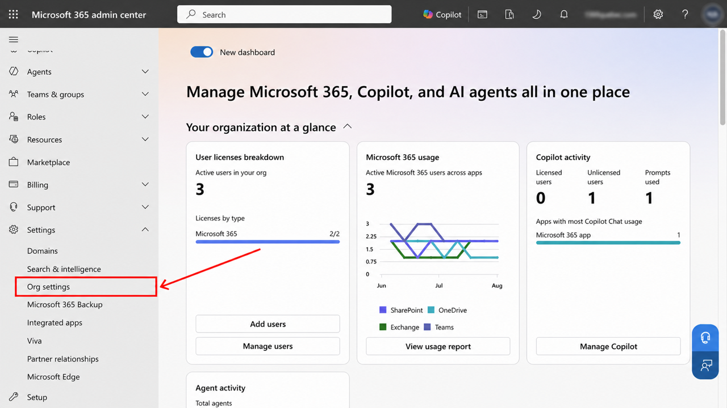Click "Apps with most Copilot Chat usage"

pyautogui.click(x=589, y=222)
